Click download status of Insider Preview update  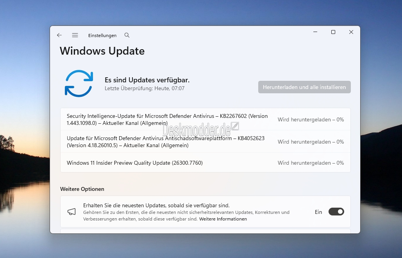(311, 163)
